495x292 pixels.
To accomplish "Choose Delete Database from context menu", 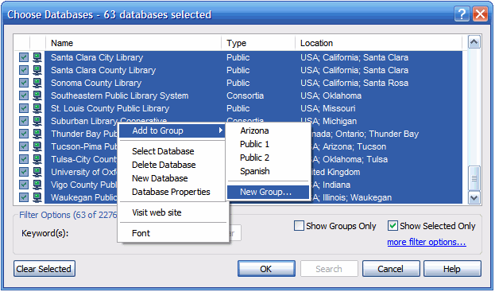I will (164, 165).
